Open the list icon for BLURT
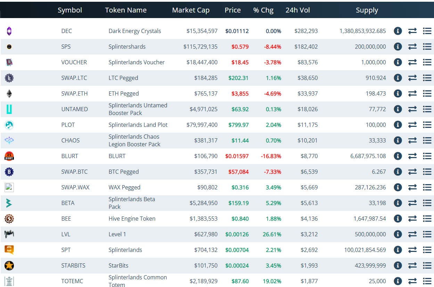 pyautogui.click(x=427, y=156)
